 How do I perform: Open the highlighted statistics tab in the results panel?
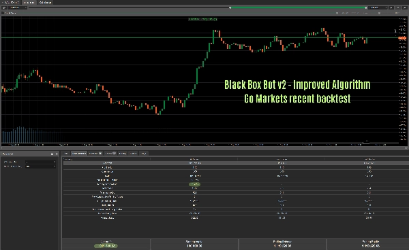[79, 154]
